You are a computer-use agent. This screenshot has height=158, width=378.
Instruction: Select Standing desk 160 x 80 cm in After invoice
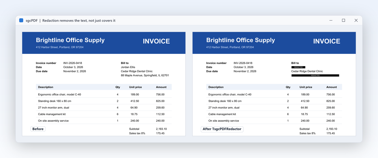(x=225, y=101)
